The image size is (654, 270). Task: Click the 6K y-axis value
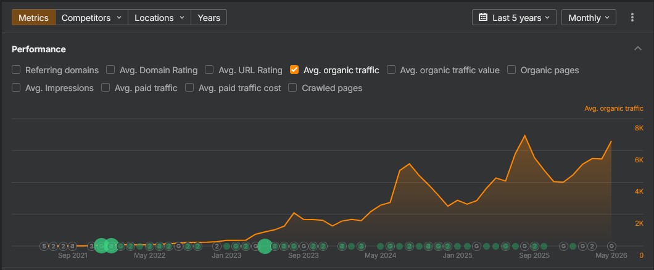(x=639, y=160)
